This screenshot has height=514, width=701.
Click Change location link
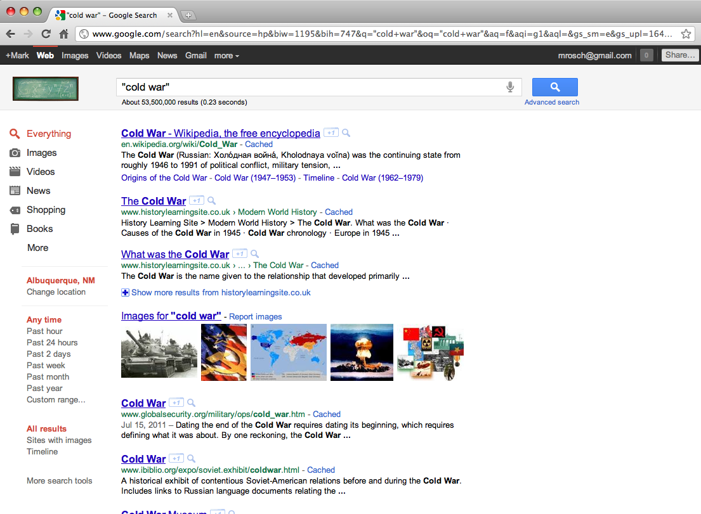(x=56, y=292)
